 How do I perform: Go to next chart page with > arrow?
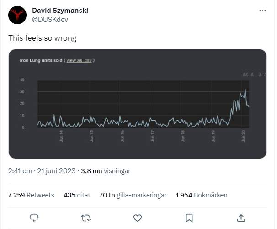pyautogui.click(x=260, y=74)
